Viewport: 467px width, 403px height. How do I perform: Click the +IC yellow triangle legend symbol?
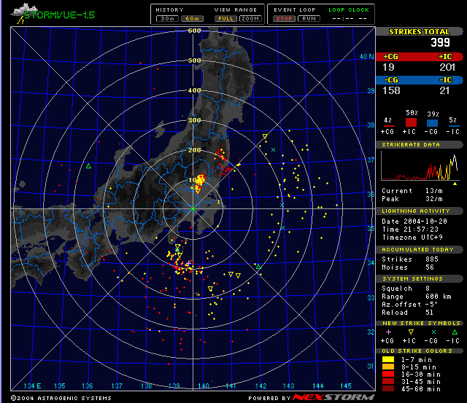pyautogui.click(x=411, y=332)
